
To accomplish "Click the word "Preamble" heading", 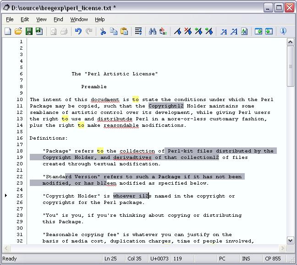I will point(94,86).
